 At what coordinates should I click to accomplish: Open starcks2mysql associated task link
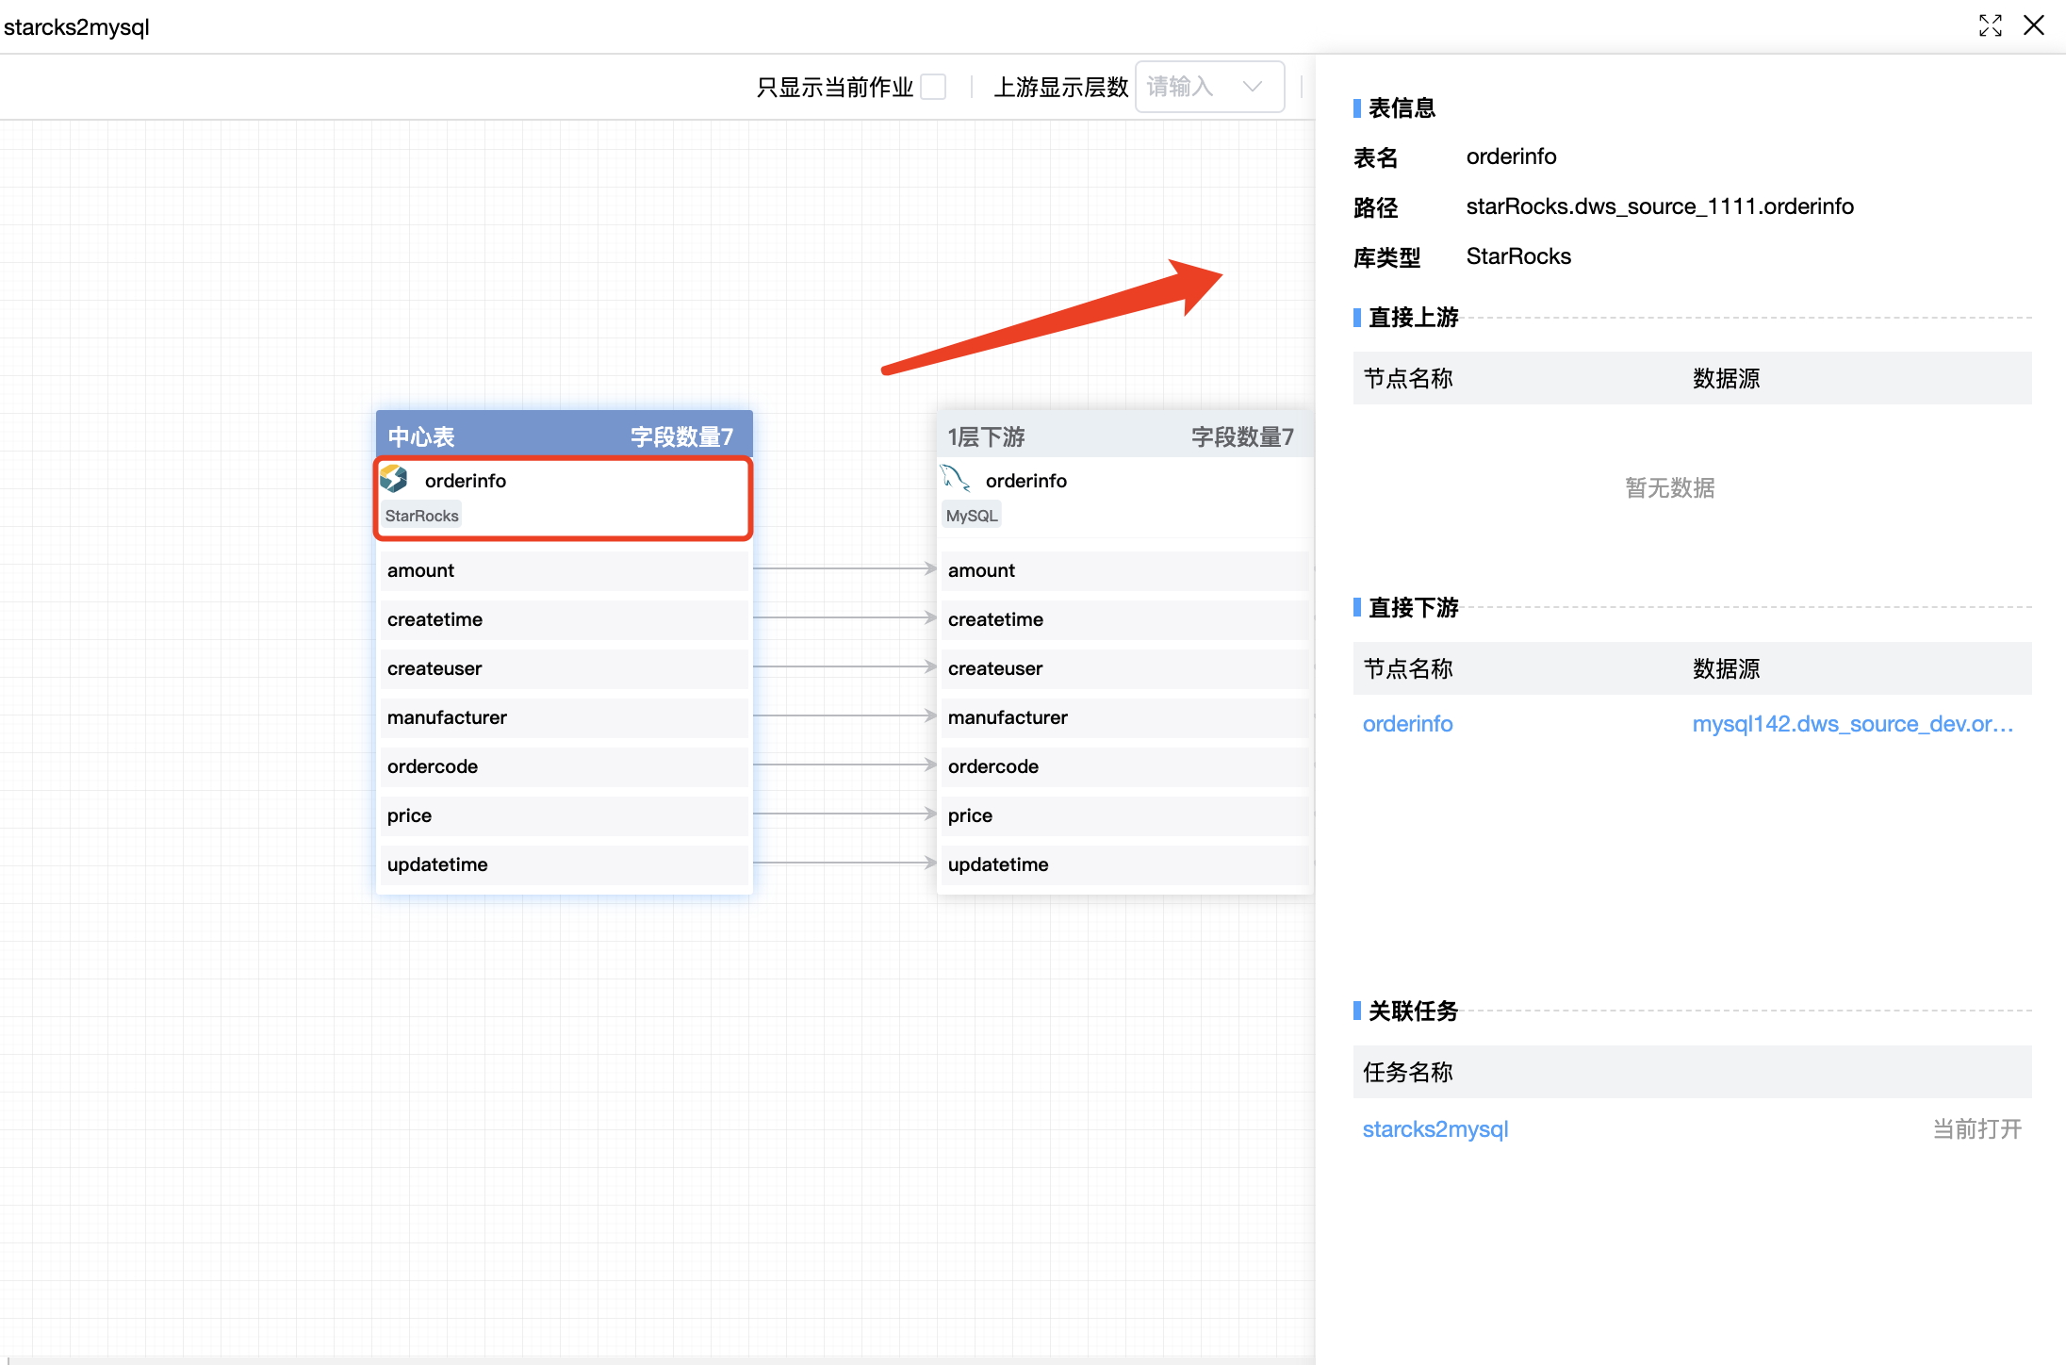(x=1435, y=1129)
